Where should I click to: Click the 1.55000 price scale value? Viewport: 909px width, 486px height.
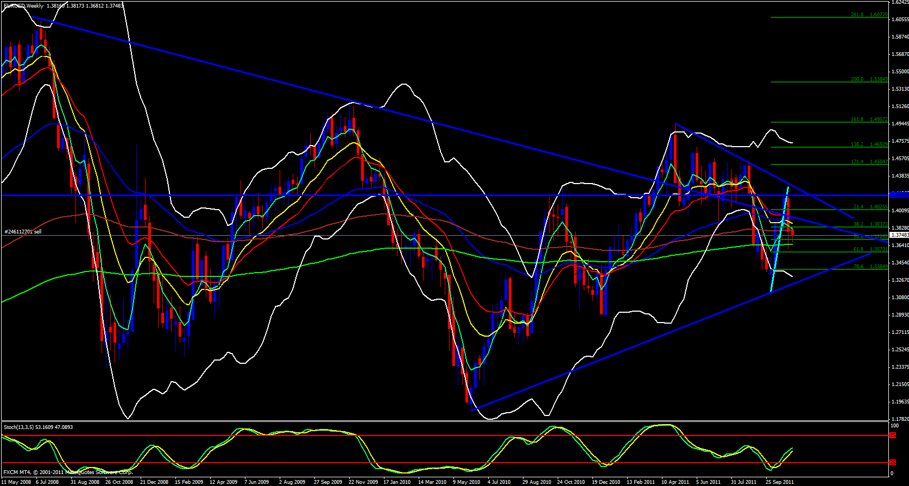(x=900, y=72)
